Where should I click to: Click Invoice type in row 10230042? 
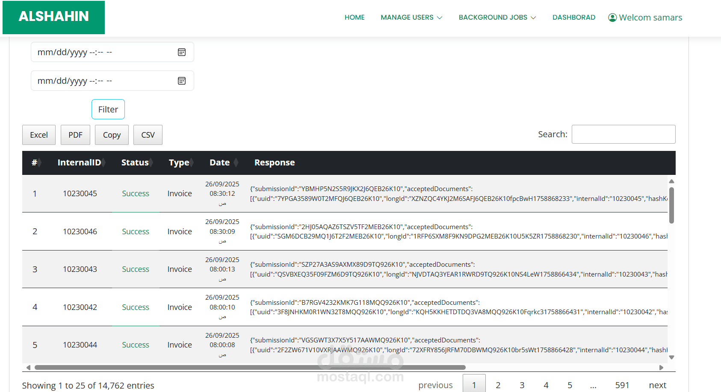click(x=180, y=307)
